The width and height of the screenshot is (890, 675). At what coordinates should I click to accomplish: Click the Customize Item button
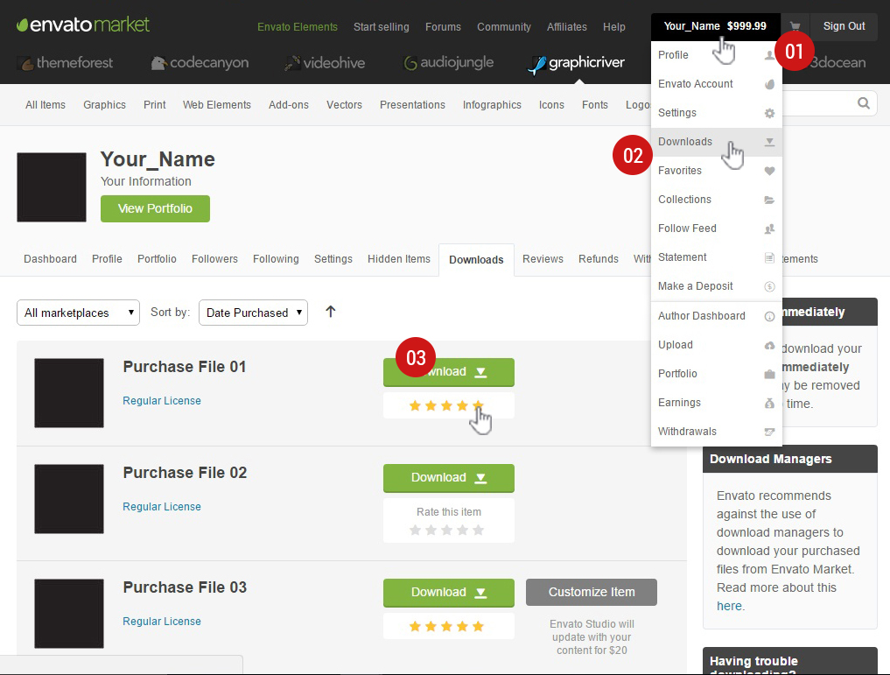coord(592,592)
